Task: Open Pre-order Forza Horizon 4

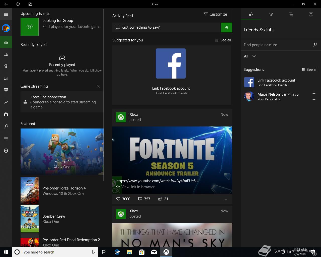Action: pyautogui.click(x=62, y=191)
